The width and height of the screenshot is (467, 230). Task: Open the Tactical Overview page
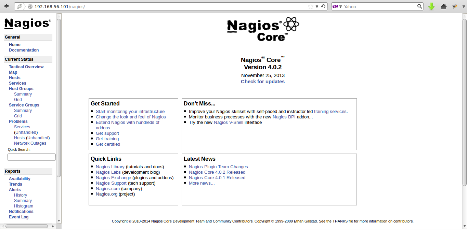tap(26, 67)
